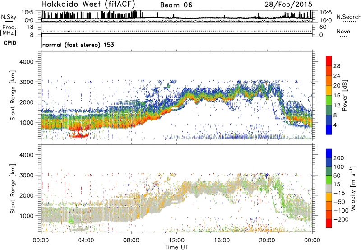361x250 pixels.
Task: Click the solid frequency line in the Freq. panel
Action: pyautogui.click(x=176, y=33)
